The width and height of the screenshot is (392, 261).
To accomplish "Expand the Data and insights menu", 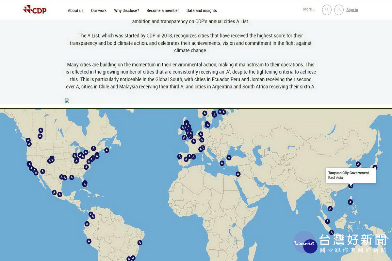I will point(202,10).
